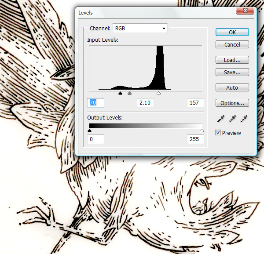Focus the output shadow field showing 0
The width and height of the screenshot is (264, 254).
click(95, 139)
